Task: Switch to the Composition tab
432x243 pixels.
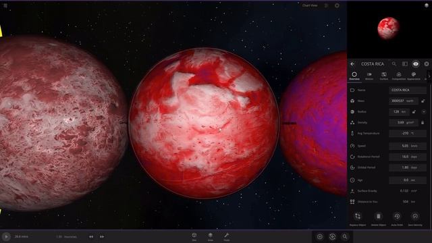Action: [x=399, y=76]
